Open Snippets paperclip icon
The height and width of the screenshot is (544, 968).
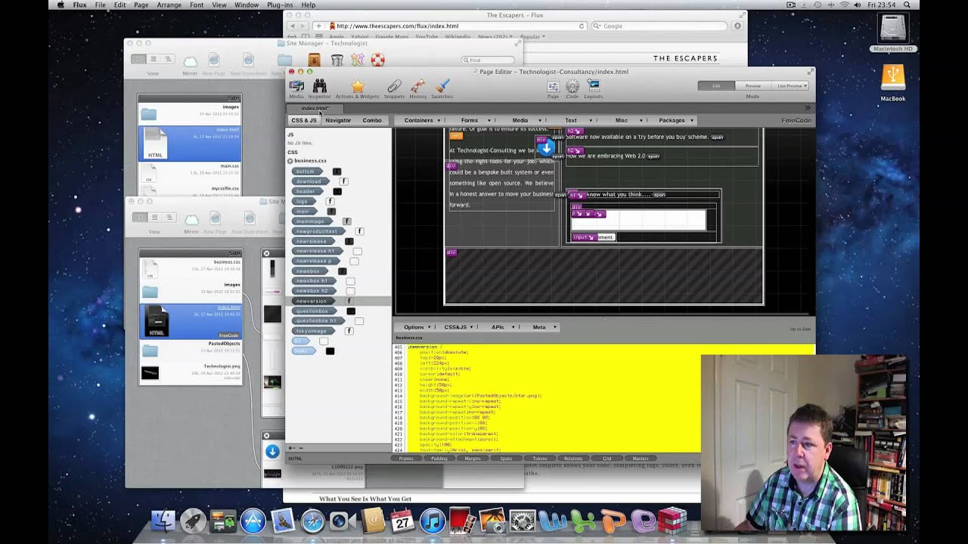pyautogui.click(x=394, y=86)
